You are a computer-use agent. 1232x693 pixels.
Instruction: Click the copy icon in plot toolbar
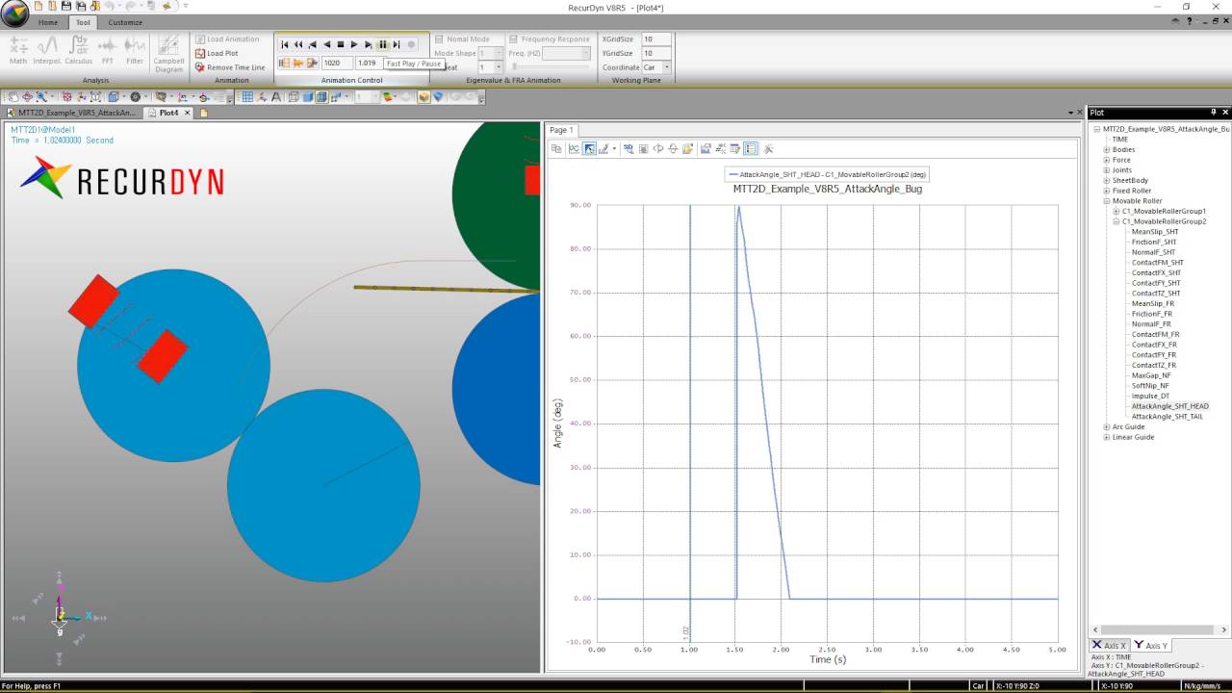tap(556, 148)
